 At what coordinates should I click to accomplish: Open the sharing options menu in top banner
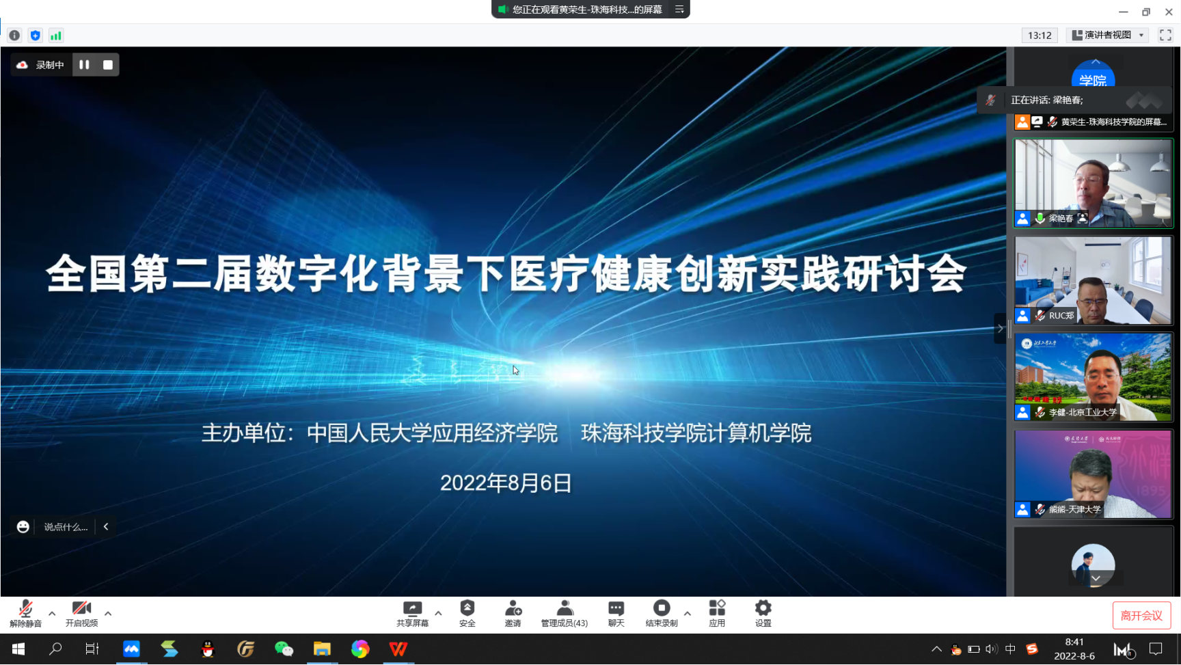click(679, 10)
